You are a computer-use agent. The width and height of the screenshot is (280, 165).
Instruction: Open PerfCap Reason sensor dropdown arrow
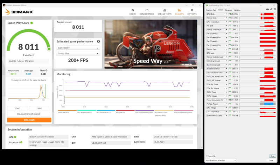pyautogui.click(x=226, y=104)
